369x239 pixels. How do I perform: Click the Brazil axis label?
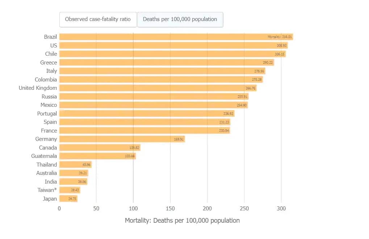pos(51,37)
